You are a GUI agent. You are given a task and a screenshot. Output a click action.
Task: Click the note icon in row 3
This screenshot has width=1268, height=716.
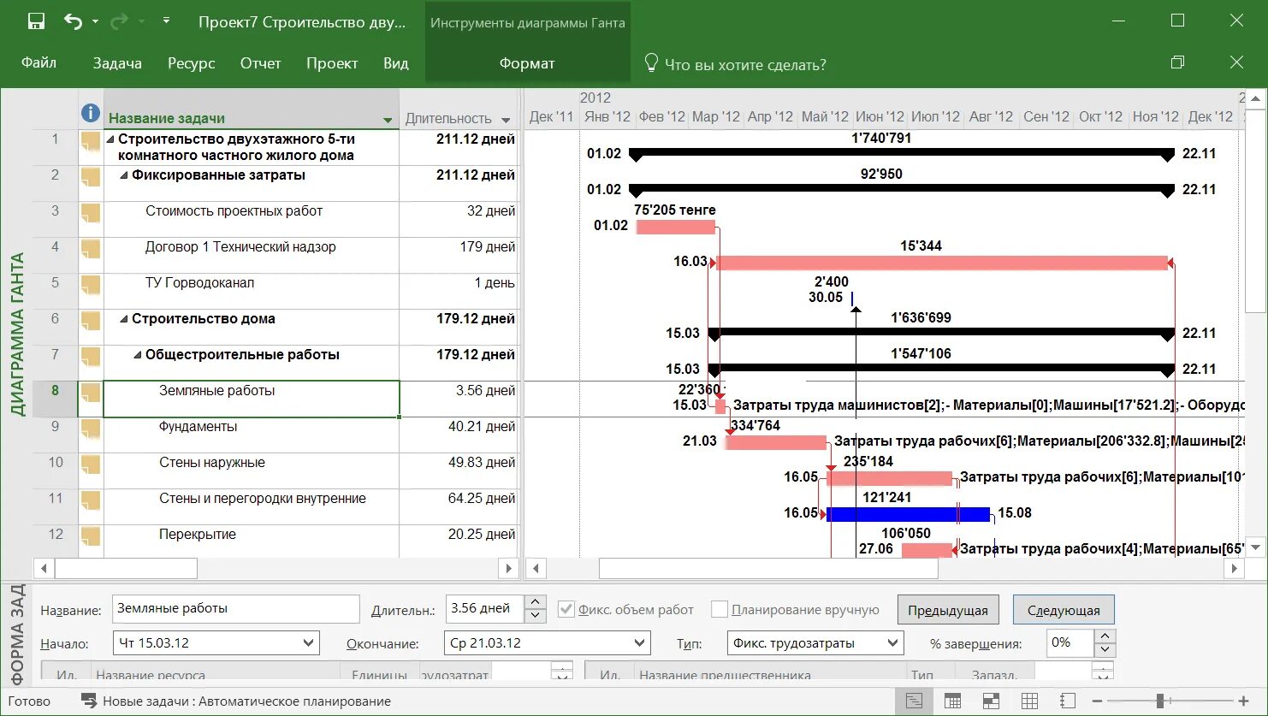pyautogui.click(x=90, y=212)
